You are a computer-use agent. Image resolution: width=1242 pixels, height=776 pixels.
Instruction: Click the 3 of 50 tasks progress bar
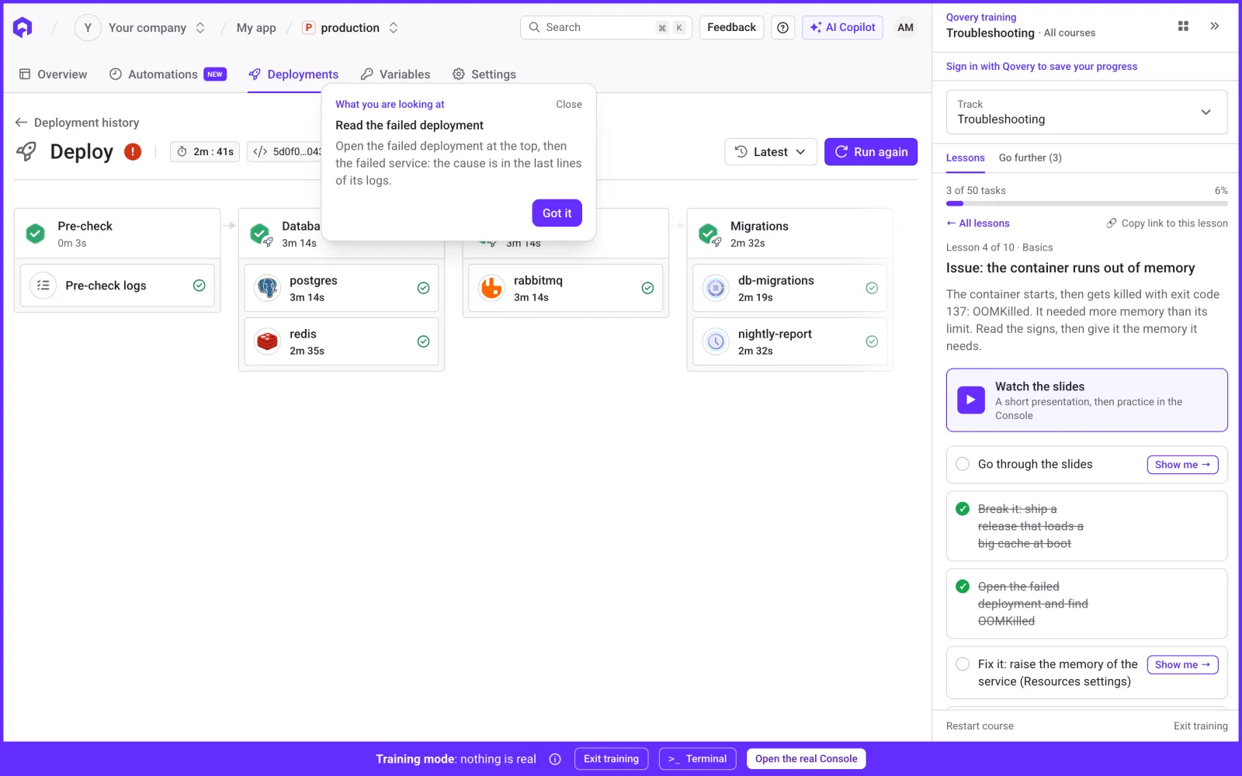(x=1087, y=203)
